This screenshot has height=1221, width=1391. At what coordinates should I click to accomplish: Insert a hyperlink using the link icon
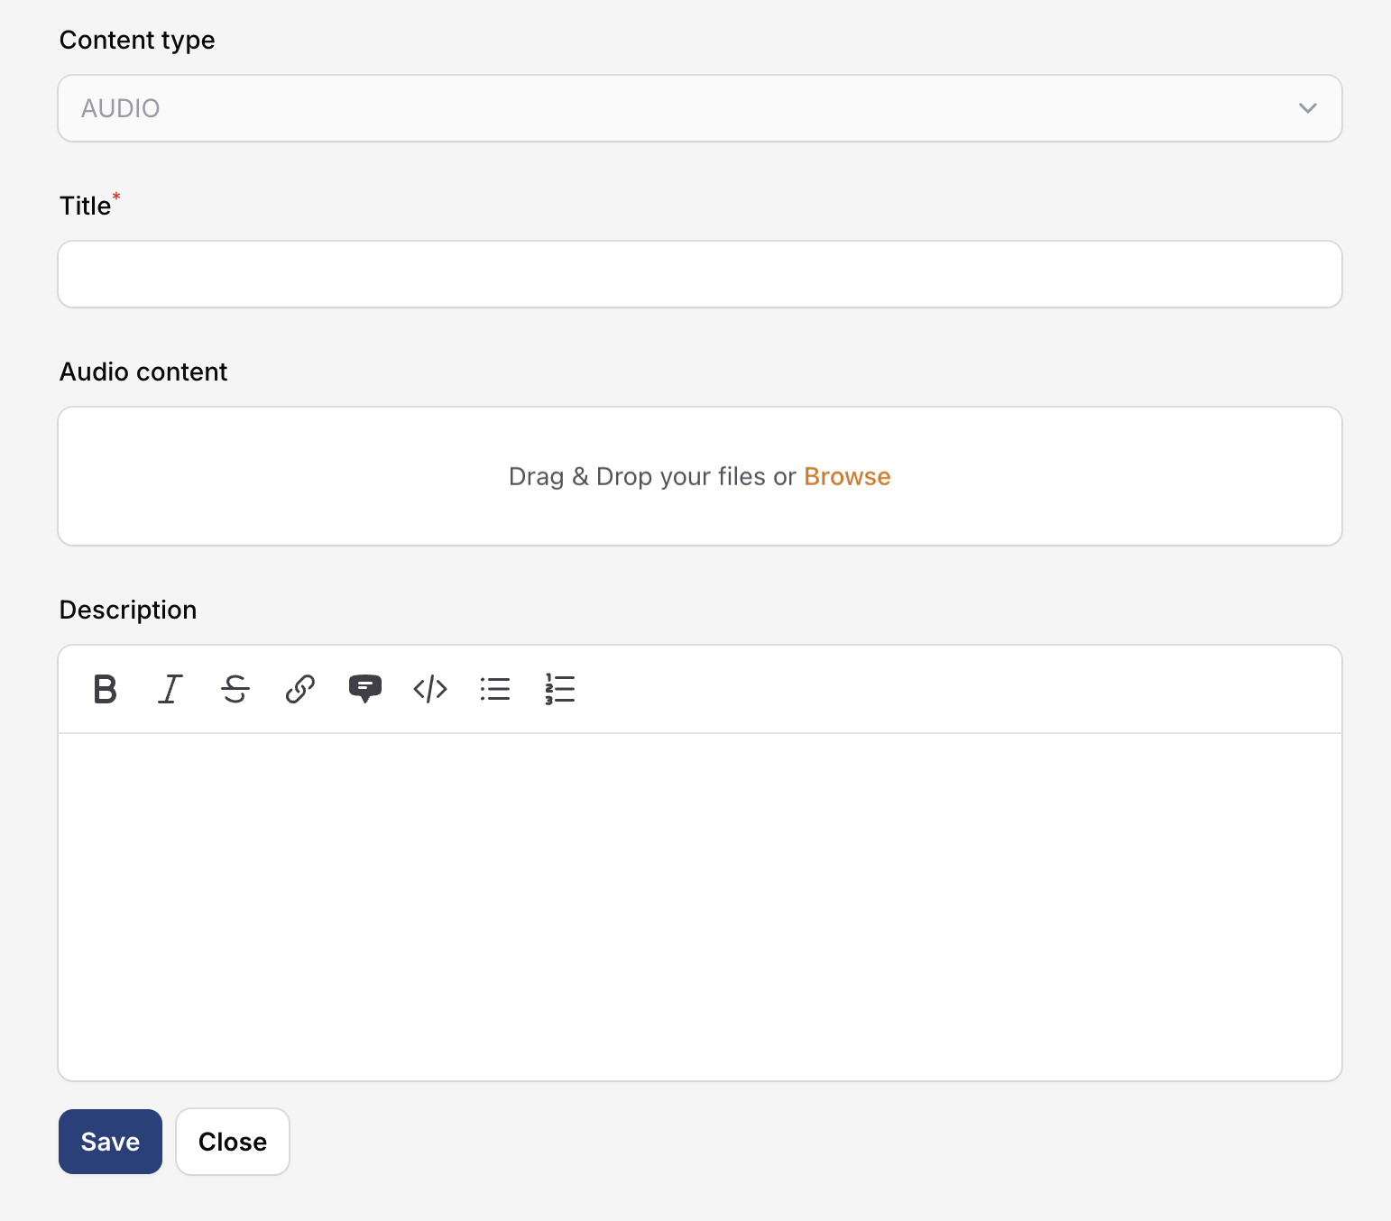click(x=300, y=689)
